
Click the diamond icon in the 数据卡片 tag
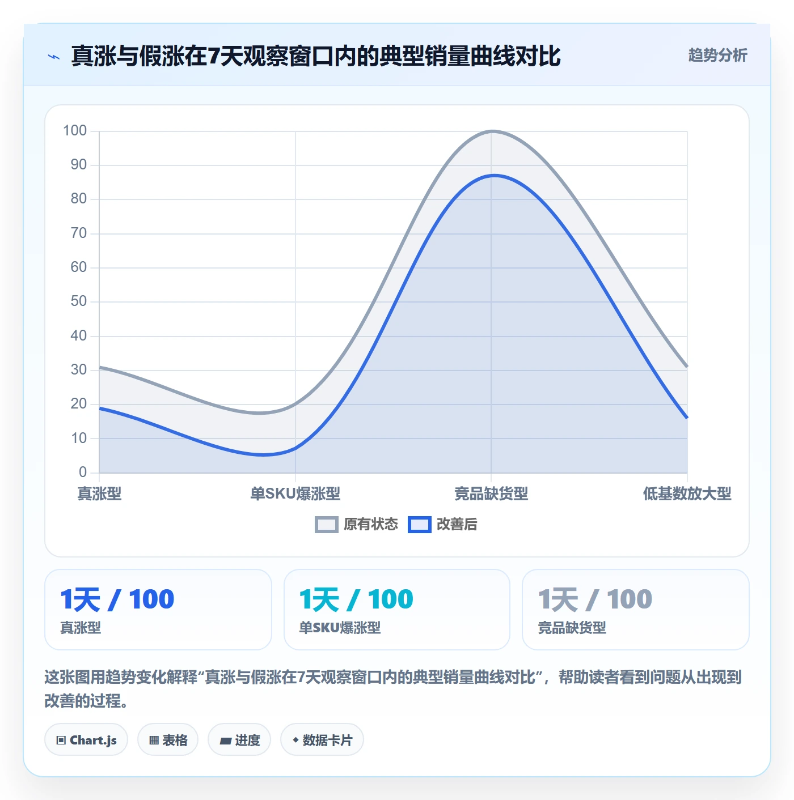click(295, 740)
